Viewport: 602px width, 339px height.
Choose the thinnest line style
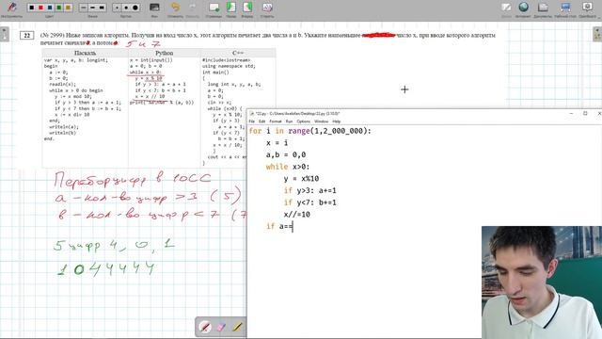pyautogui.click(x=84, y=8)
